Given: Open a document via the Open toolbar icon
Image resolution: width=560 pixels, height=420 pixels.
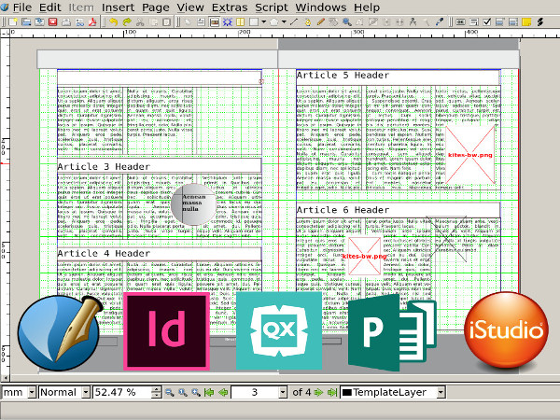Looking at the screenshot, I should point(26,22).
